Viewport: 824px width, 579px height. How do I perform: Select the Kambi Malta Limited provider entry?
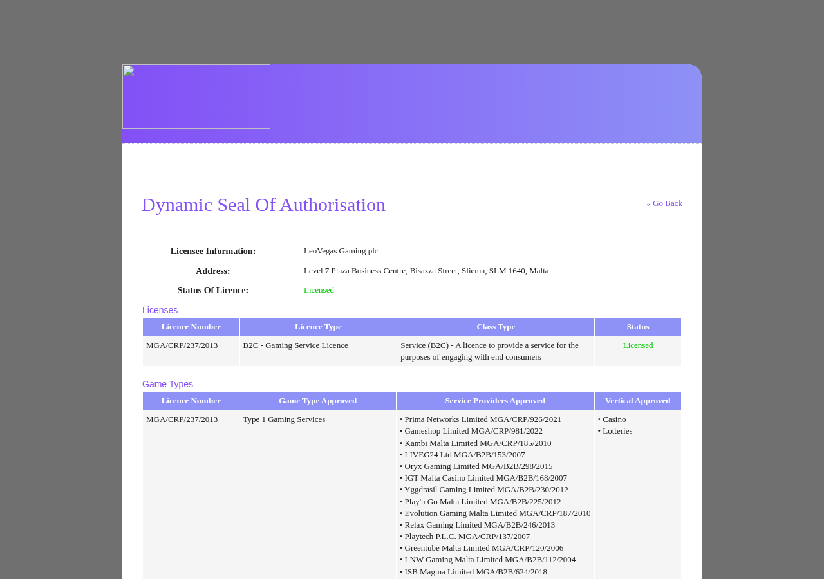[476, 443]
